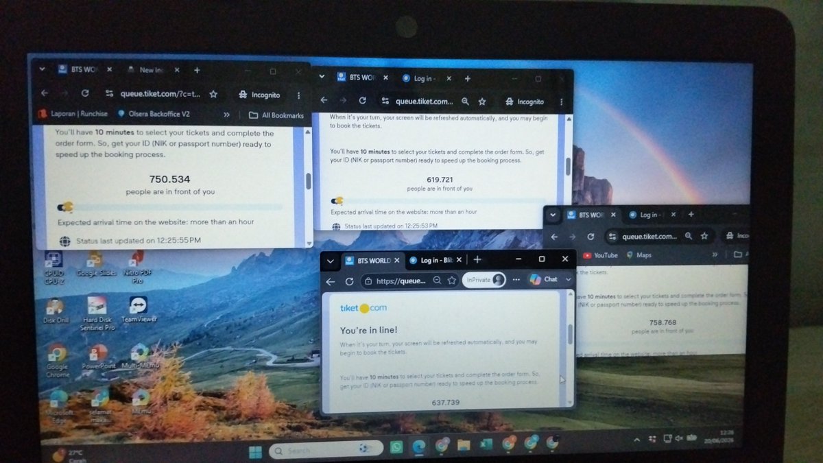Launch Multi-MEmu from the desktop

(140, 357)
